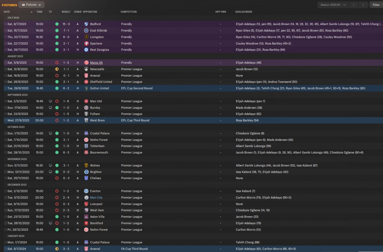
Task: Sort by the Opp Fmn column header
Action: (221, 12)
